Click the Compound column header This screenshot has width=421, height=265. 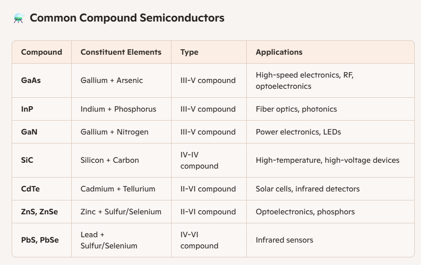pos(42,52)
